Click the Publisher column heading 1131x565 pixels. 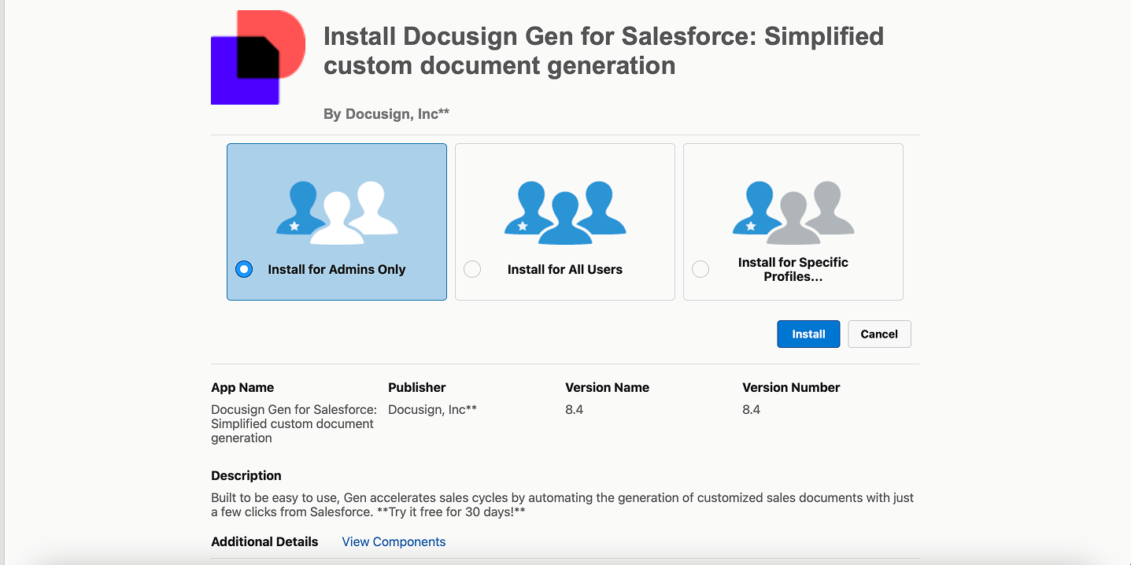pos(417,387)
